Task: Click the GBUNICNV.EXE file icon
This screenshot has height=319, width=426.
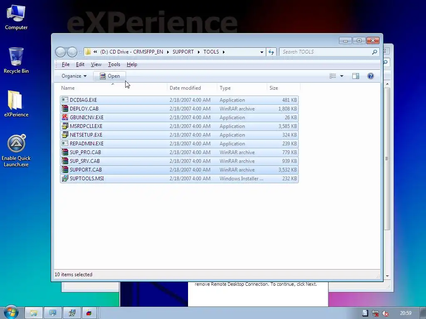Action: (64, 117)
